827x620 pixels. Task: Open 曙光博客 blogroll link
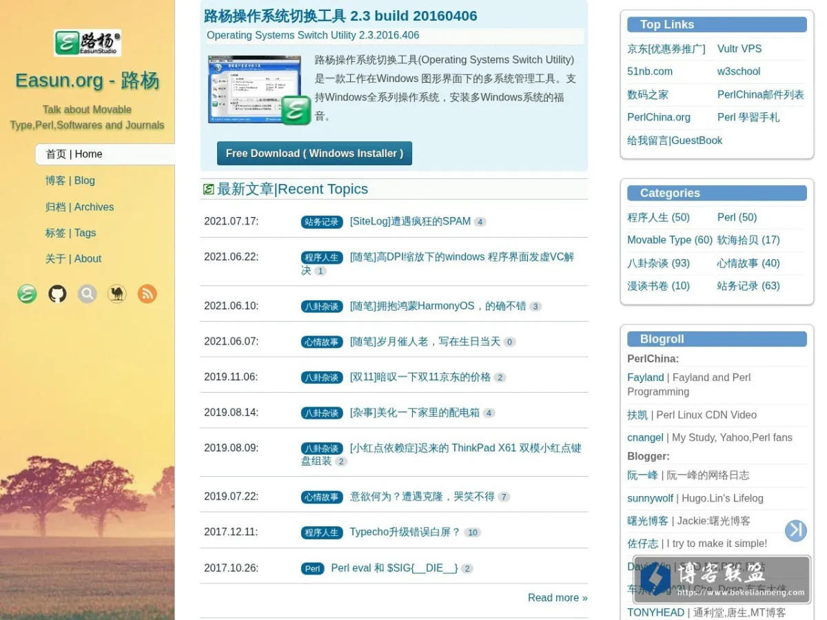click(648, 521)
